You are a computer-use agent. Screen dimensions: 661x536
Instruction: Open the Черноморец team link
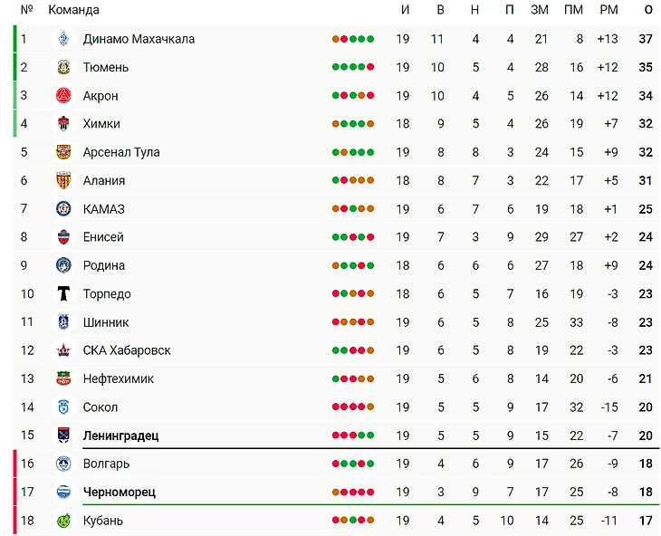[x=120, y=493]
